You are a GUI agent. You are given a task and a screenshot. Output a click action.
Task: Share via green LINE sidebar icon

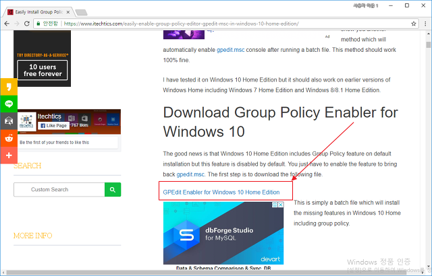(x=9, y=104)
